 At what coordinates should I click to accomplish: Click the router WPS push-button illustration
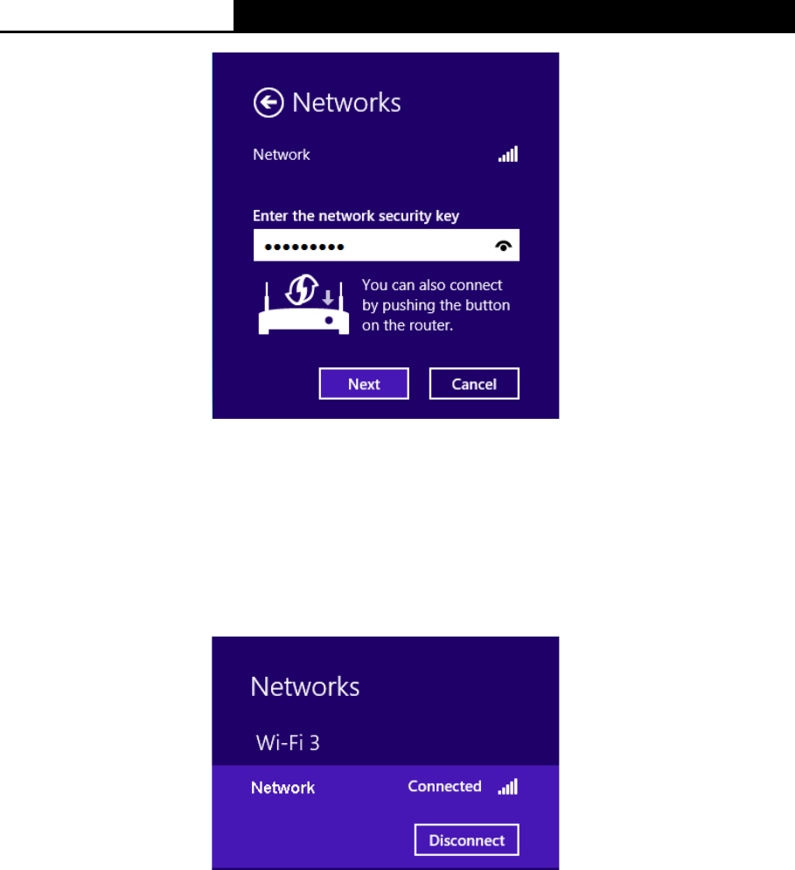(x=303, y=304)
